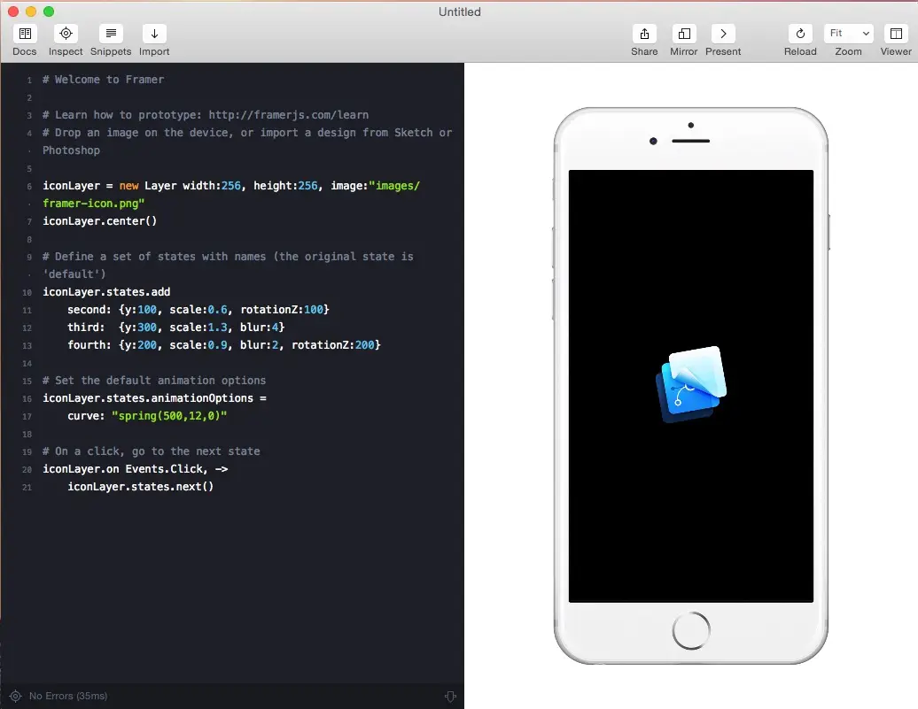Click the 'framer-icon.png' string
The height and width of the screenshot is (709, 918).
pyautogui.click(x=94, y=204)
